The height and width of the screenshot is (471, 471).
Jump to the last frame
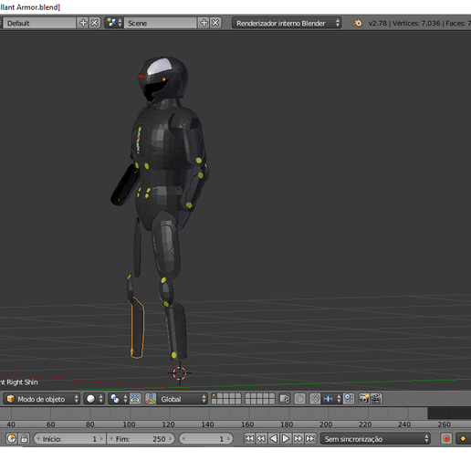310,438
